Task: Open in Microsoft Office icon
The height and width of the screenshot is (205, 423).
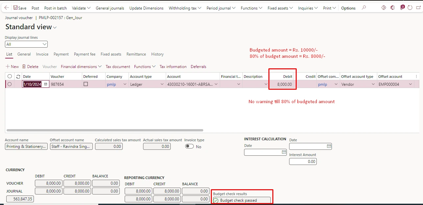Action: (x=392, y=8)
